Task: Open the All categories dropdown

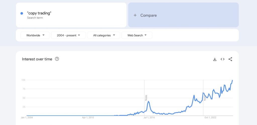Action: 104,35
